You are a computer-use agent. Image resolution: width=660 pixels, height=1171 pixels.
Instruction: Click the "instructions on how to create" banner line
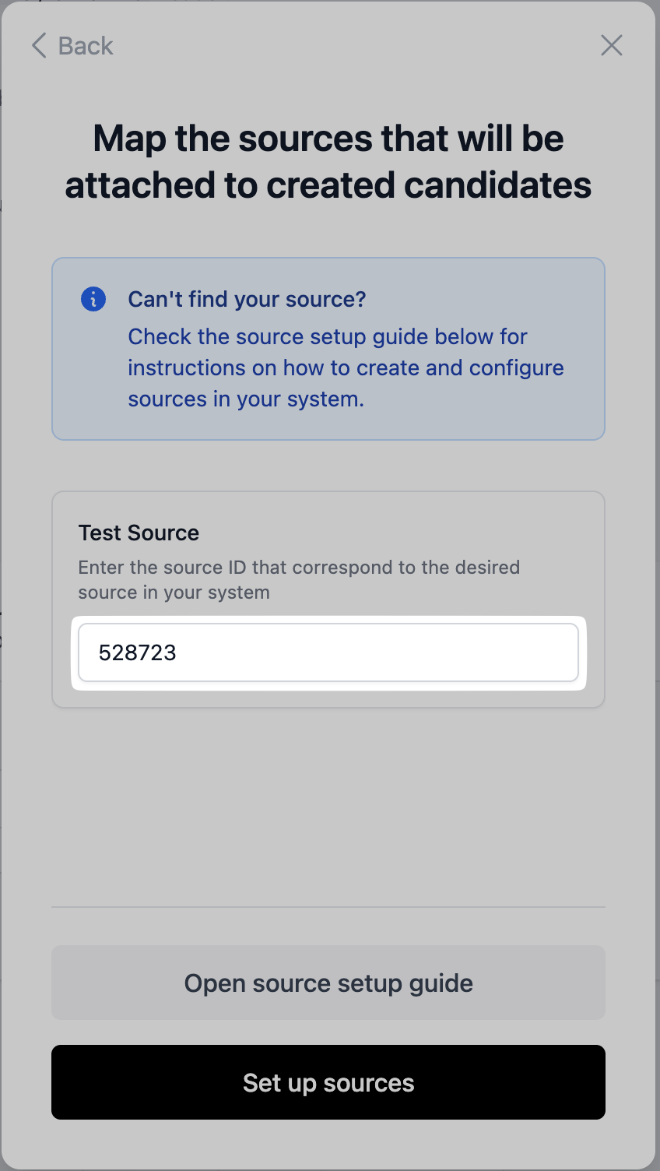pyautogui.click(x=346, y=367)
